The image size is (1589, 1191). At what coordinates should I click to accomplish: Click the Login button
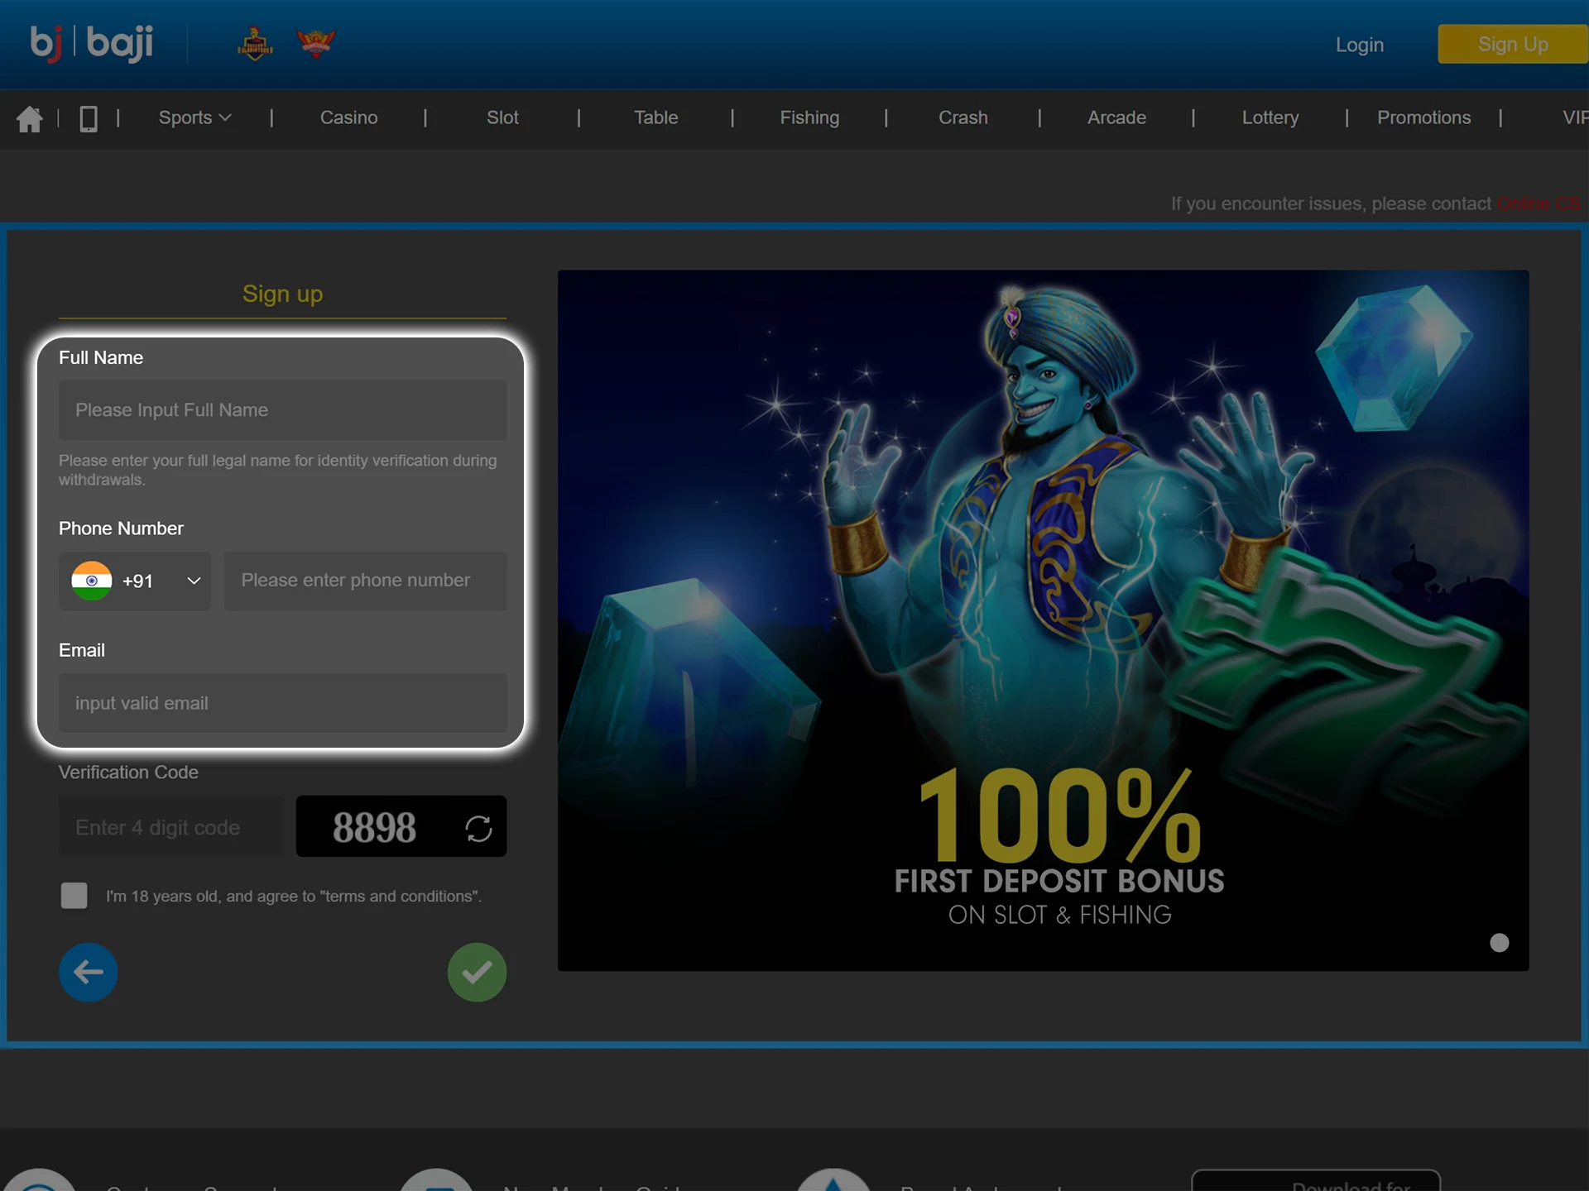1357,44
